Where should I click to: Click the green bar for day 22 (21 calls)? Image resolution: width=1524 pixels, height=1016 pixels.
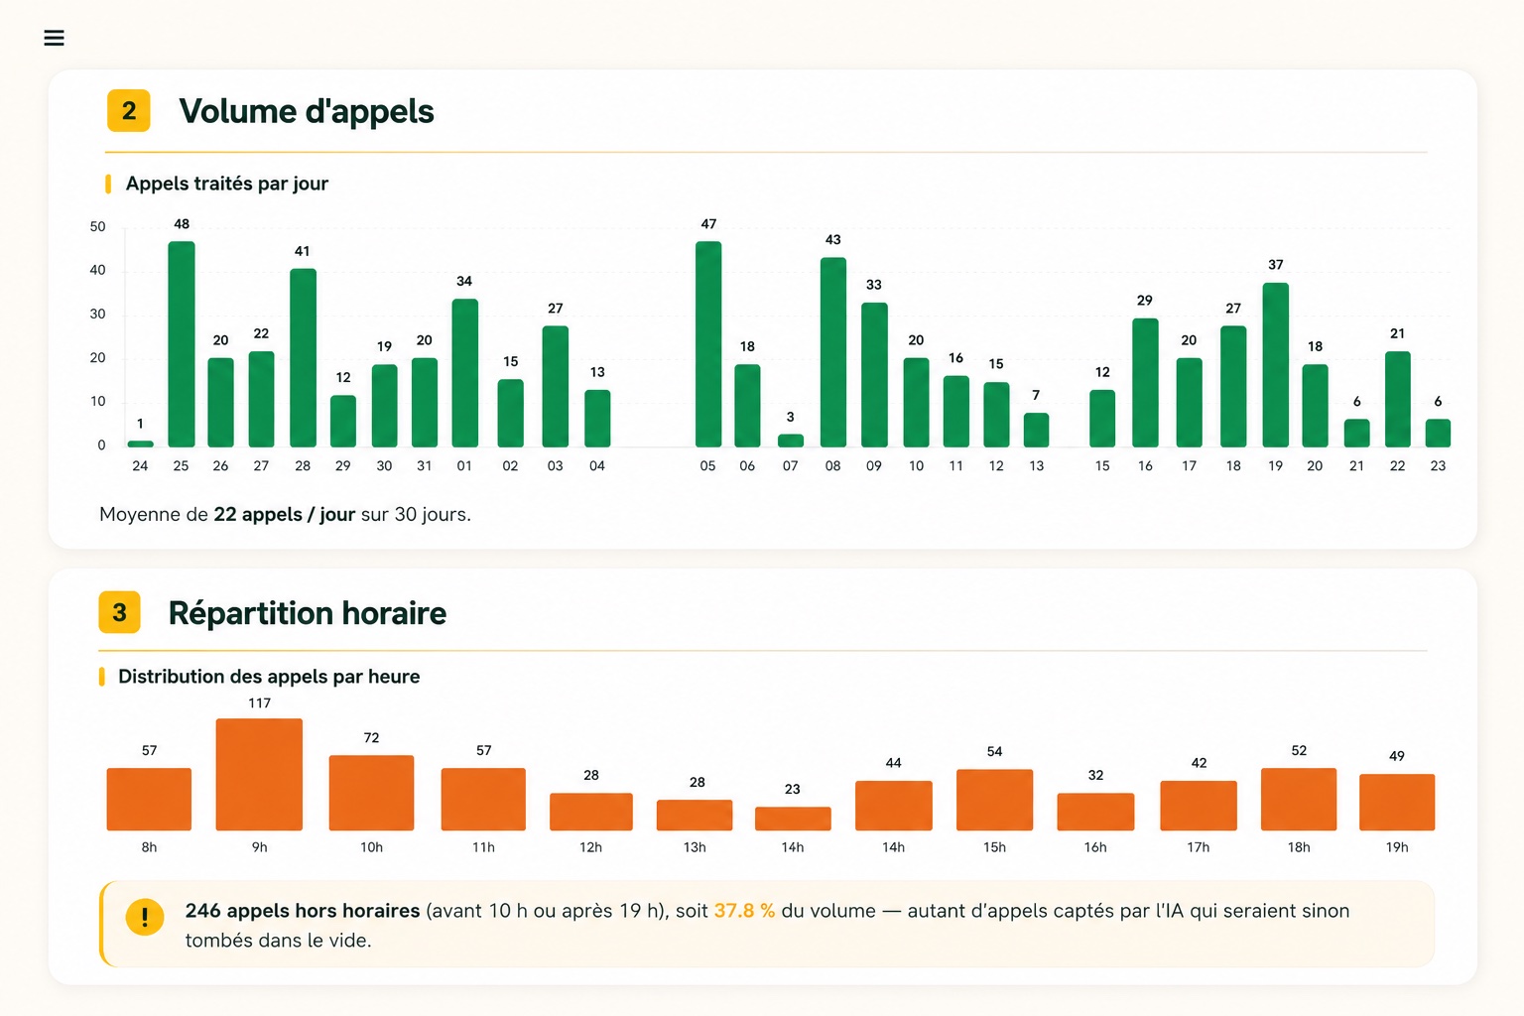pos(1398,400)
